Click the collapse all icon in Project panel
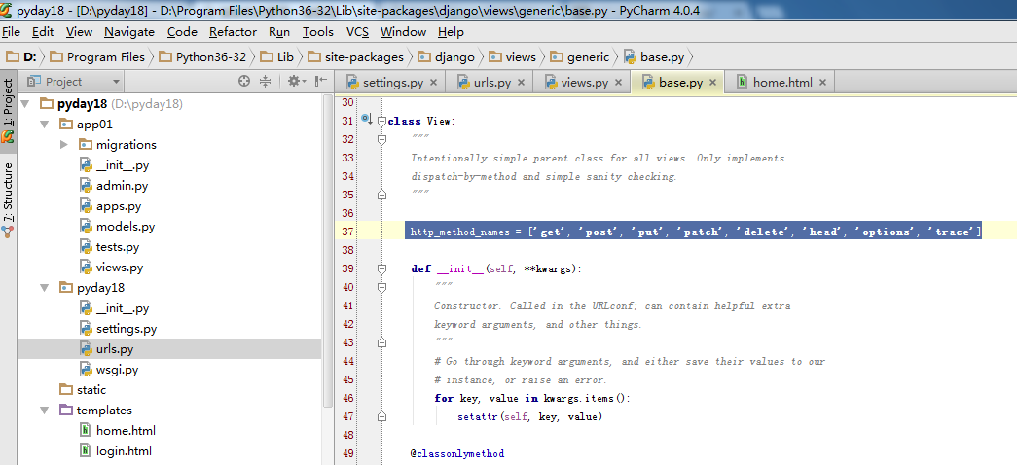The width and height of the screenshot is (1017, 465). (x=265, y=82)
